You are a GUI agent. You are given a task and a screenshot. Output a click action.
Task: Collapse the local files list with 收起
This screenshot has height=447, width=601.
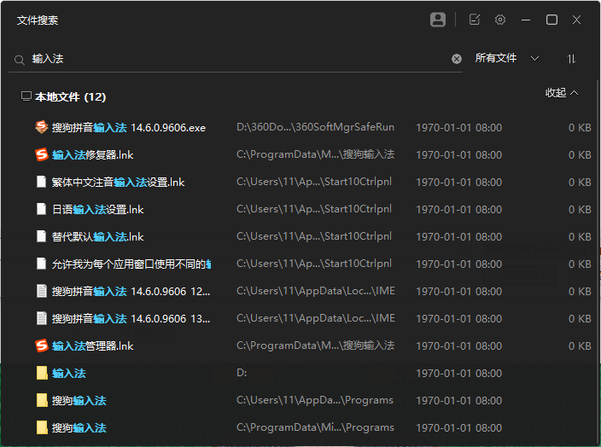point(562,93)
